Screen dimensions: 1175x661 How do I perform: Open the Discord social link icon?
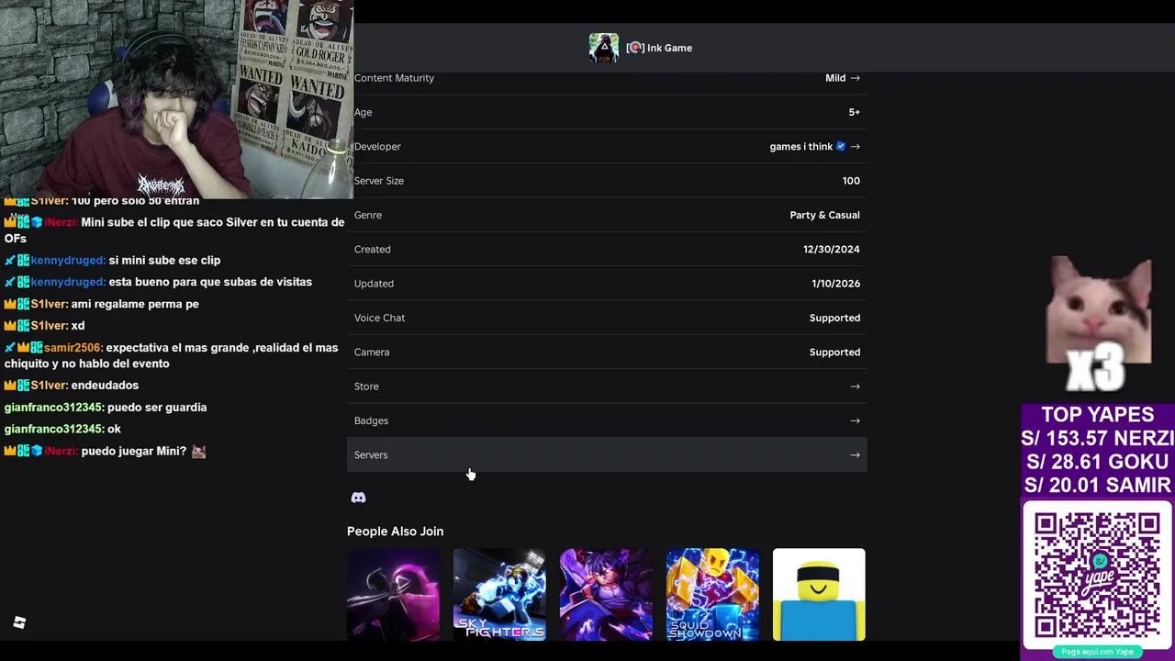pos(358,498)
